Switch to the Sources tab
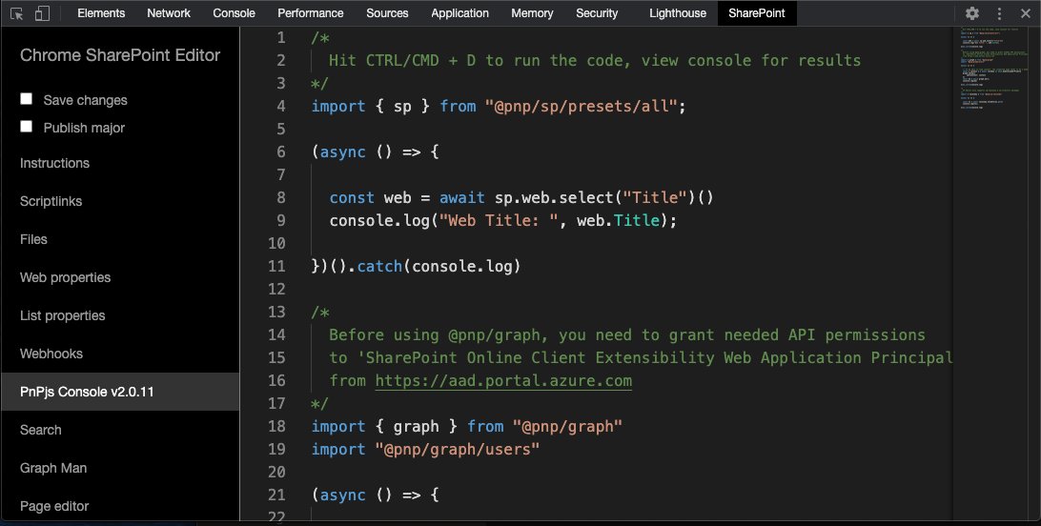This screenshot has width=1041, height=526. pyautogui.click(x=387, y=13)
